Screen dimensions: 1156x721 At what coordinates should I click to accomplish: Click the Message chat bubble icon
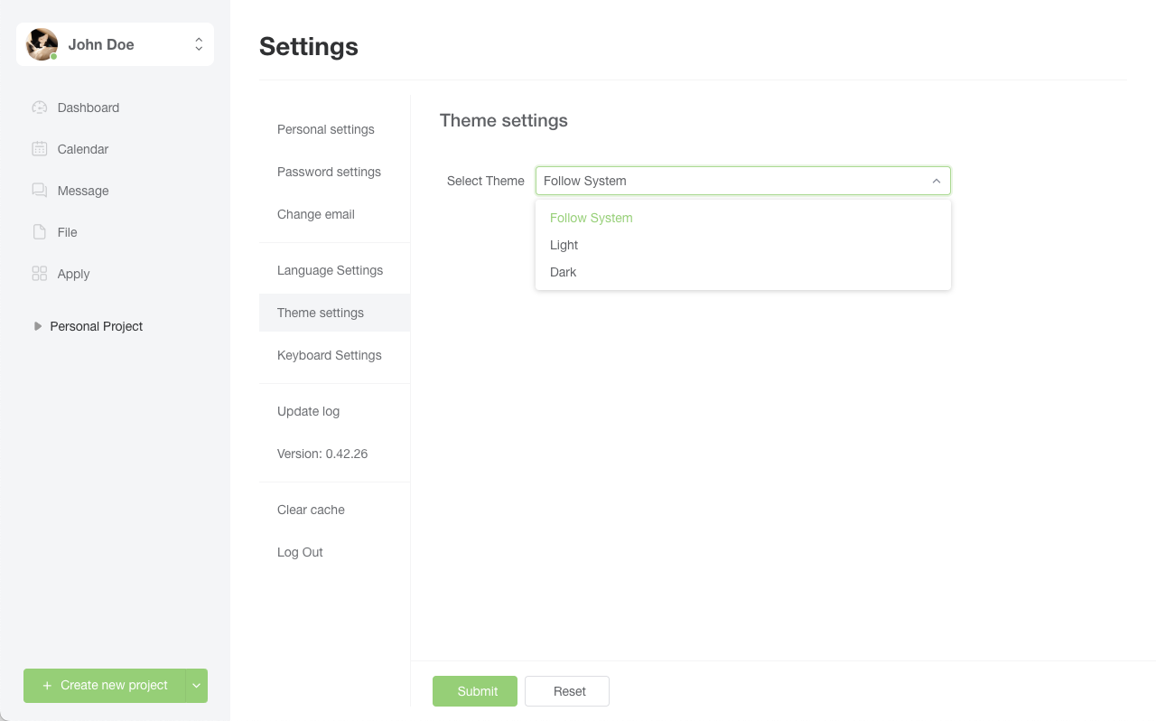pos(39,191)
